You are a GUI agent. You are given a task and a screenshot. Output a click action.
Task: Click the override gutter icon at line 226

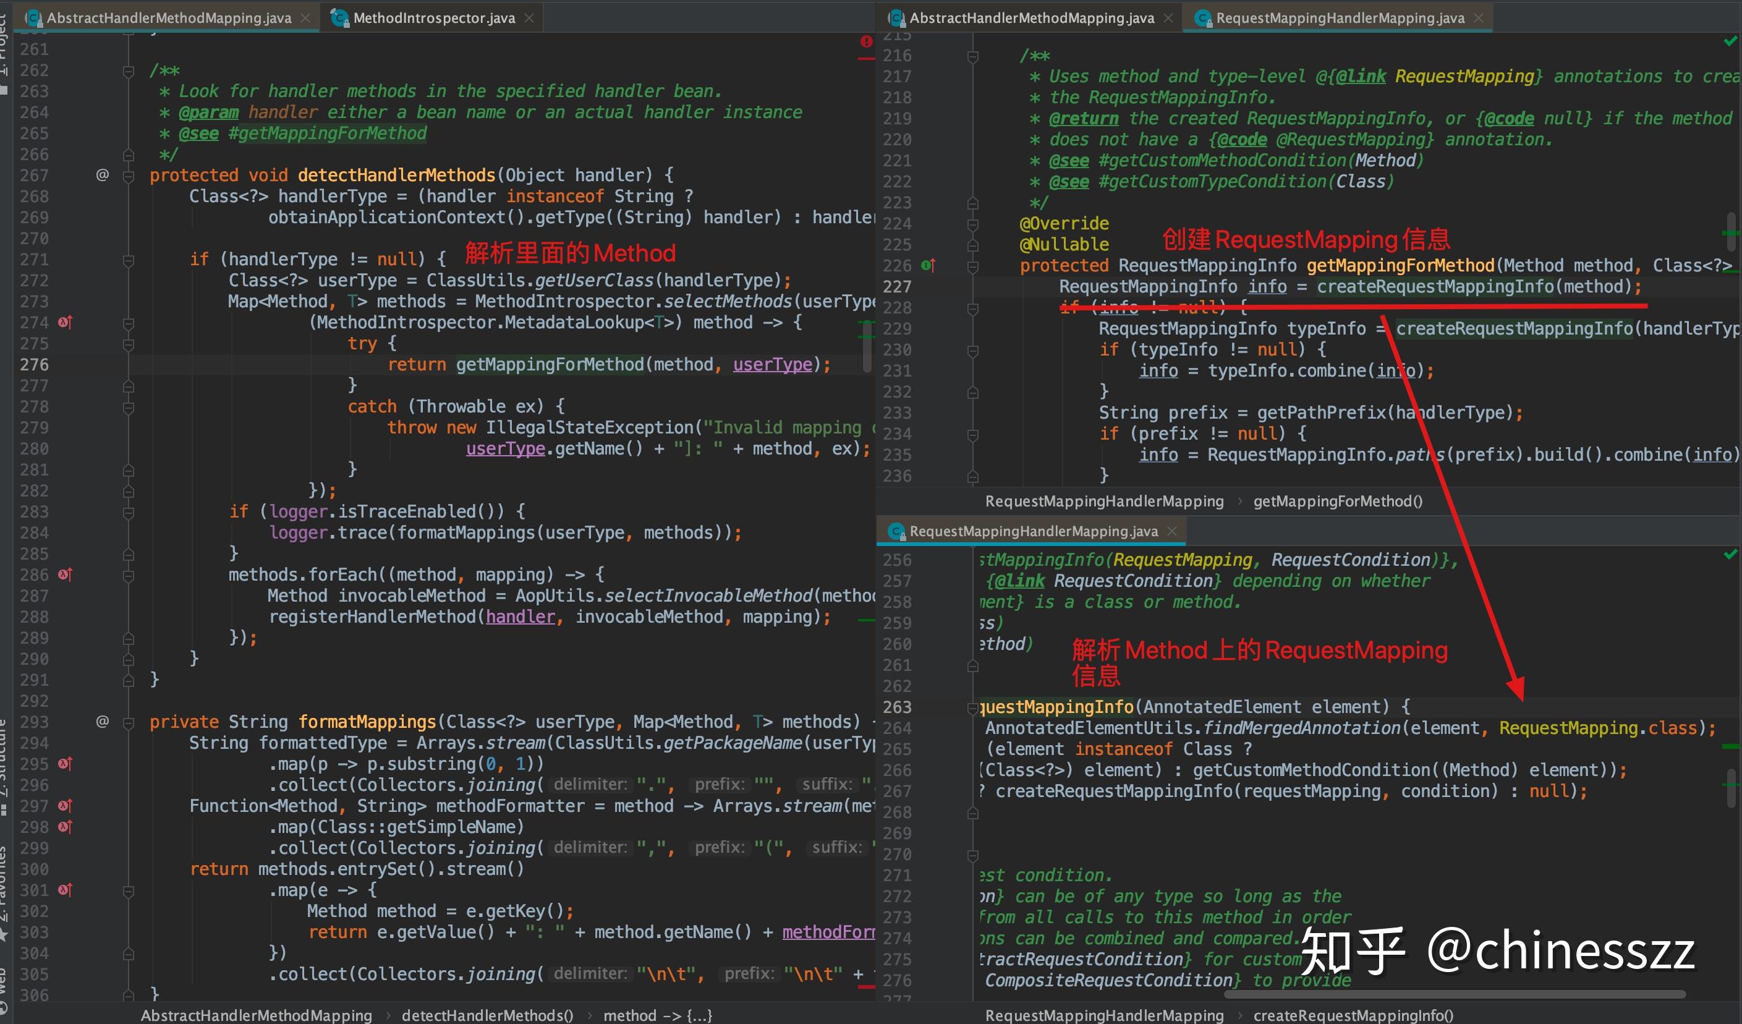pyautogui.click(x=928, y=265)
